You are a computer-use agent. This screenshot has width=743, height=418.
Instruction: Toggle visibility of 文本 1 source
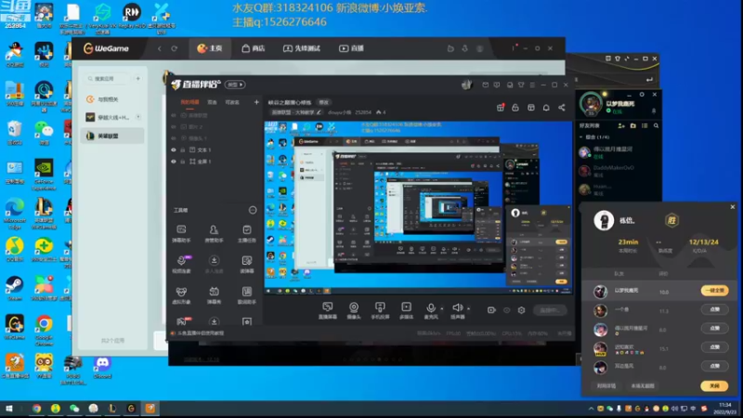click(174, 150)
